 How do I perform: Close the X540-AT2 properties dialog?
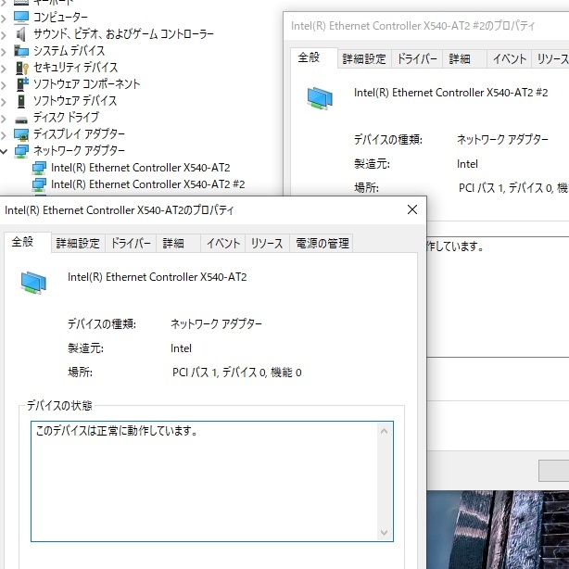click(x=412, y=209)
